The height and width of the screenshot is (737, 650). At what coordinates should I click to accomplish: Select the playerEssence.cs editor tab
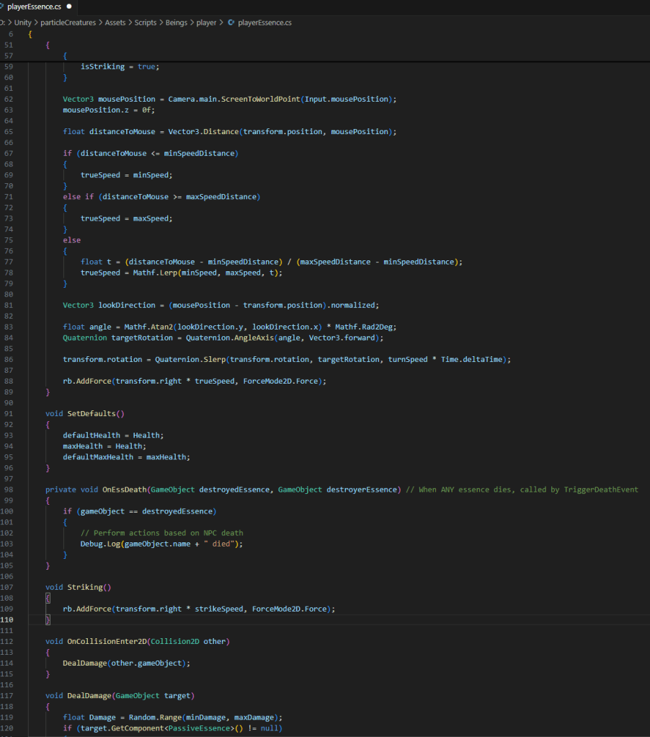34,6
